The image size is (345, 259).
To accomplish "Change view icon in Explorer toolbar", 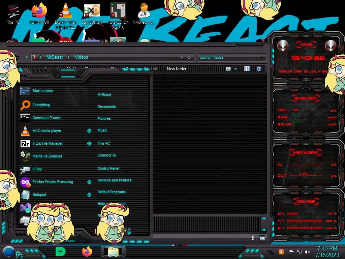I will point(228,69).
